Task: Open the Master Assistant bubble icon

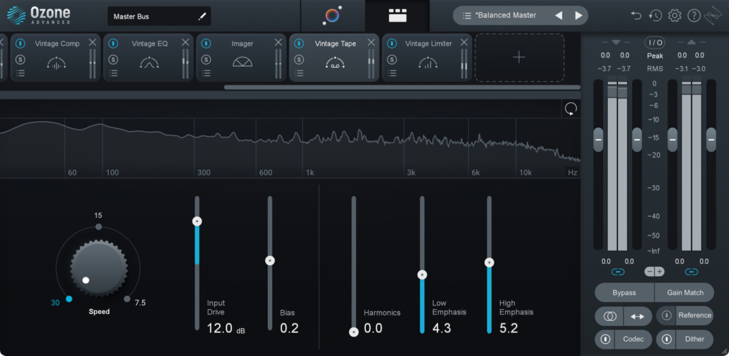Action: (x=332, y=15)
